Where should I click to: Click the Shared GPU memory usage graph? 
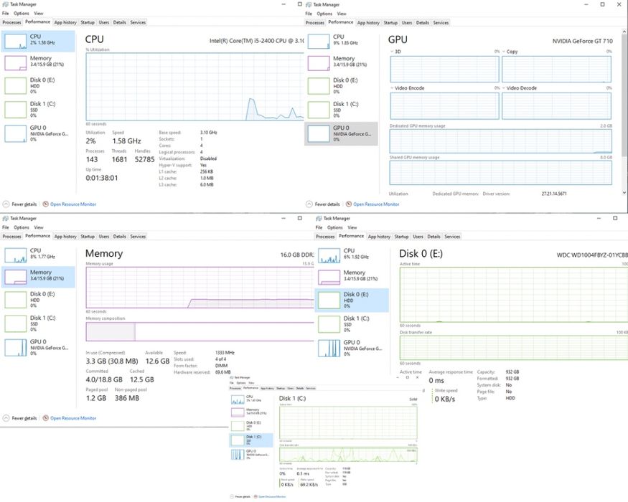[501, 173]
